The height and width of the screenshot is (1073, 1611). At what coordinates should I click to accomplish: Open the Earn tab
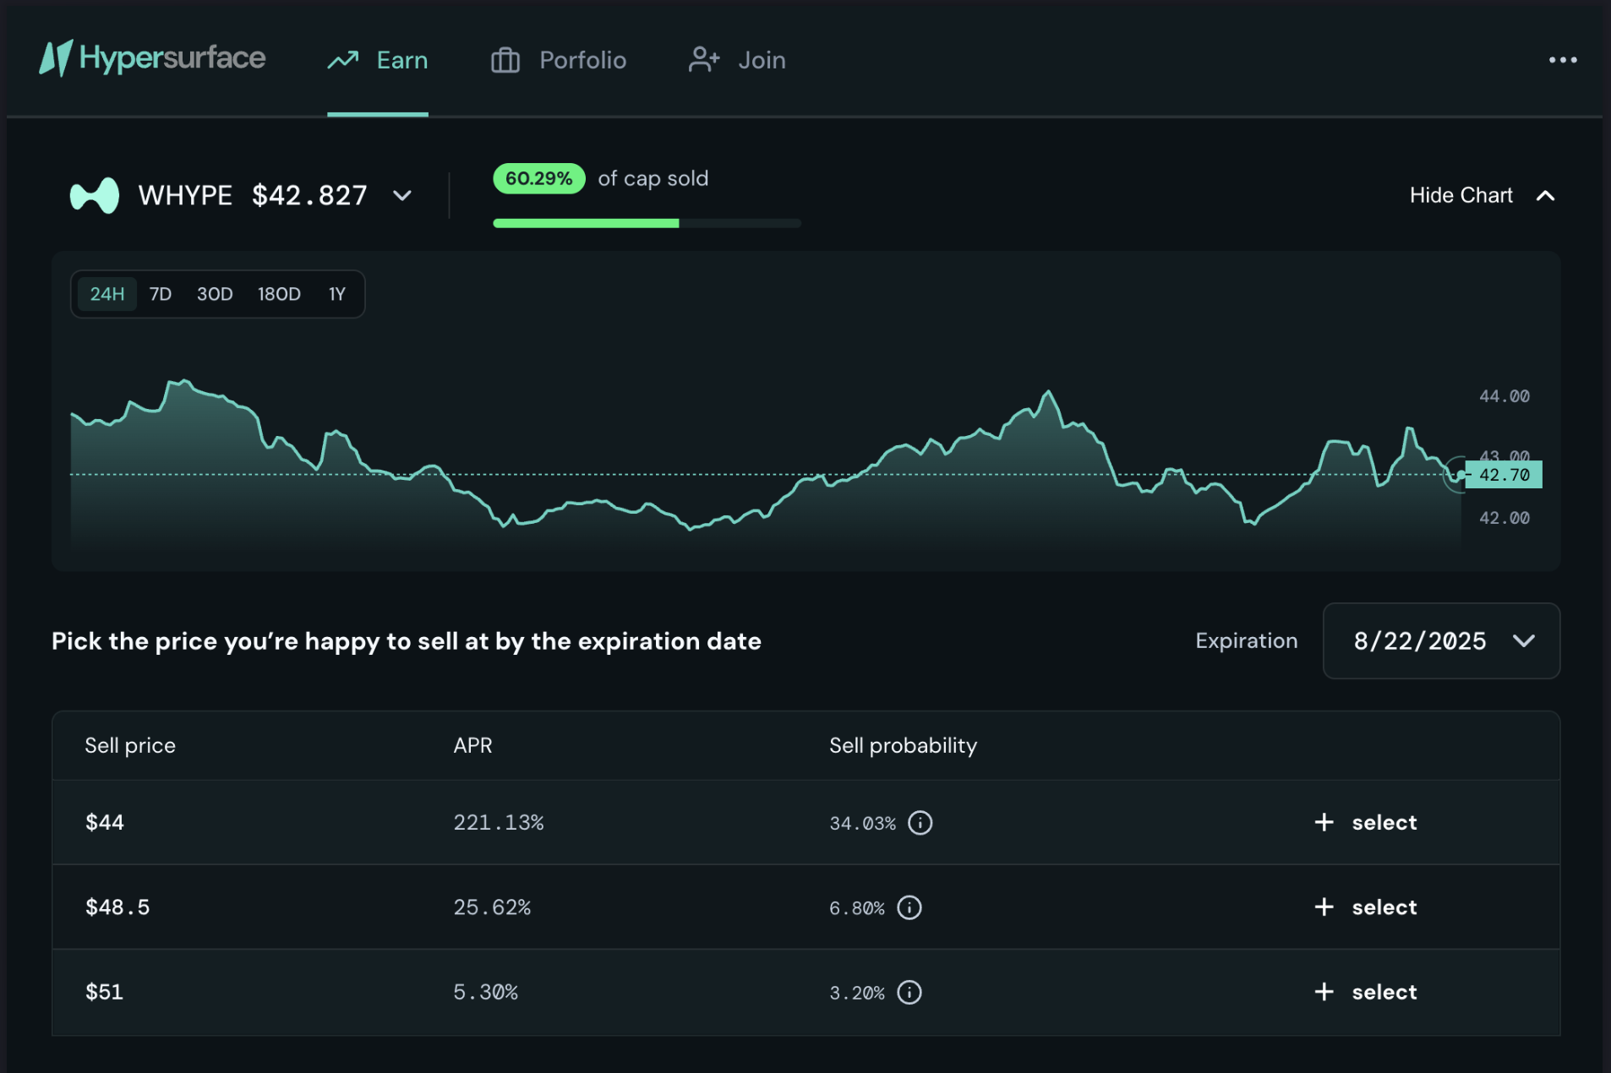coord(378,60)
